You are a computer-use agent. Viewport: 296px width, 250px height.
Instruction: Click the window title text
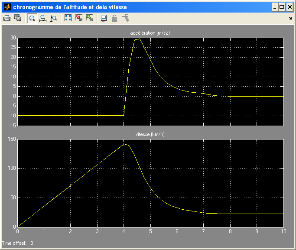pyautogui.click(x=70, y=7)
